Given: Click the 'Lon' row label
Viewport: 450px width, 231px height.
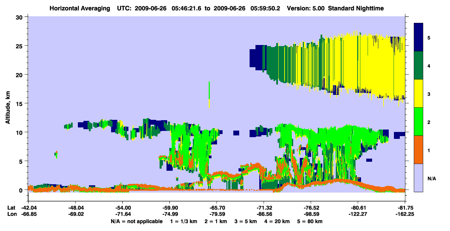Looking at the screenshot, I should (11, 214).
